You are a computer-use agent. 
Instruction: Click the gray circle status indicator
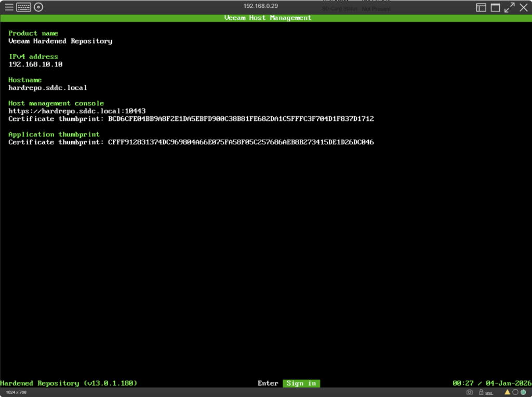click(515, 392)
